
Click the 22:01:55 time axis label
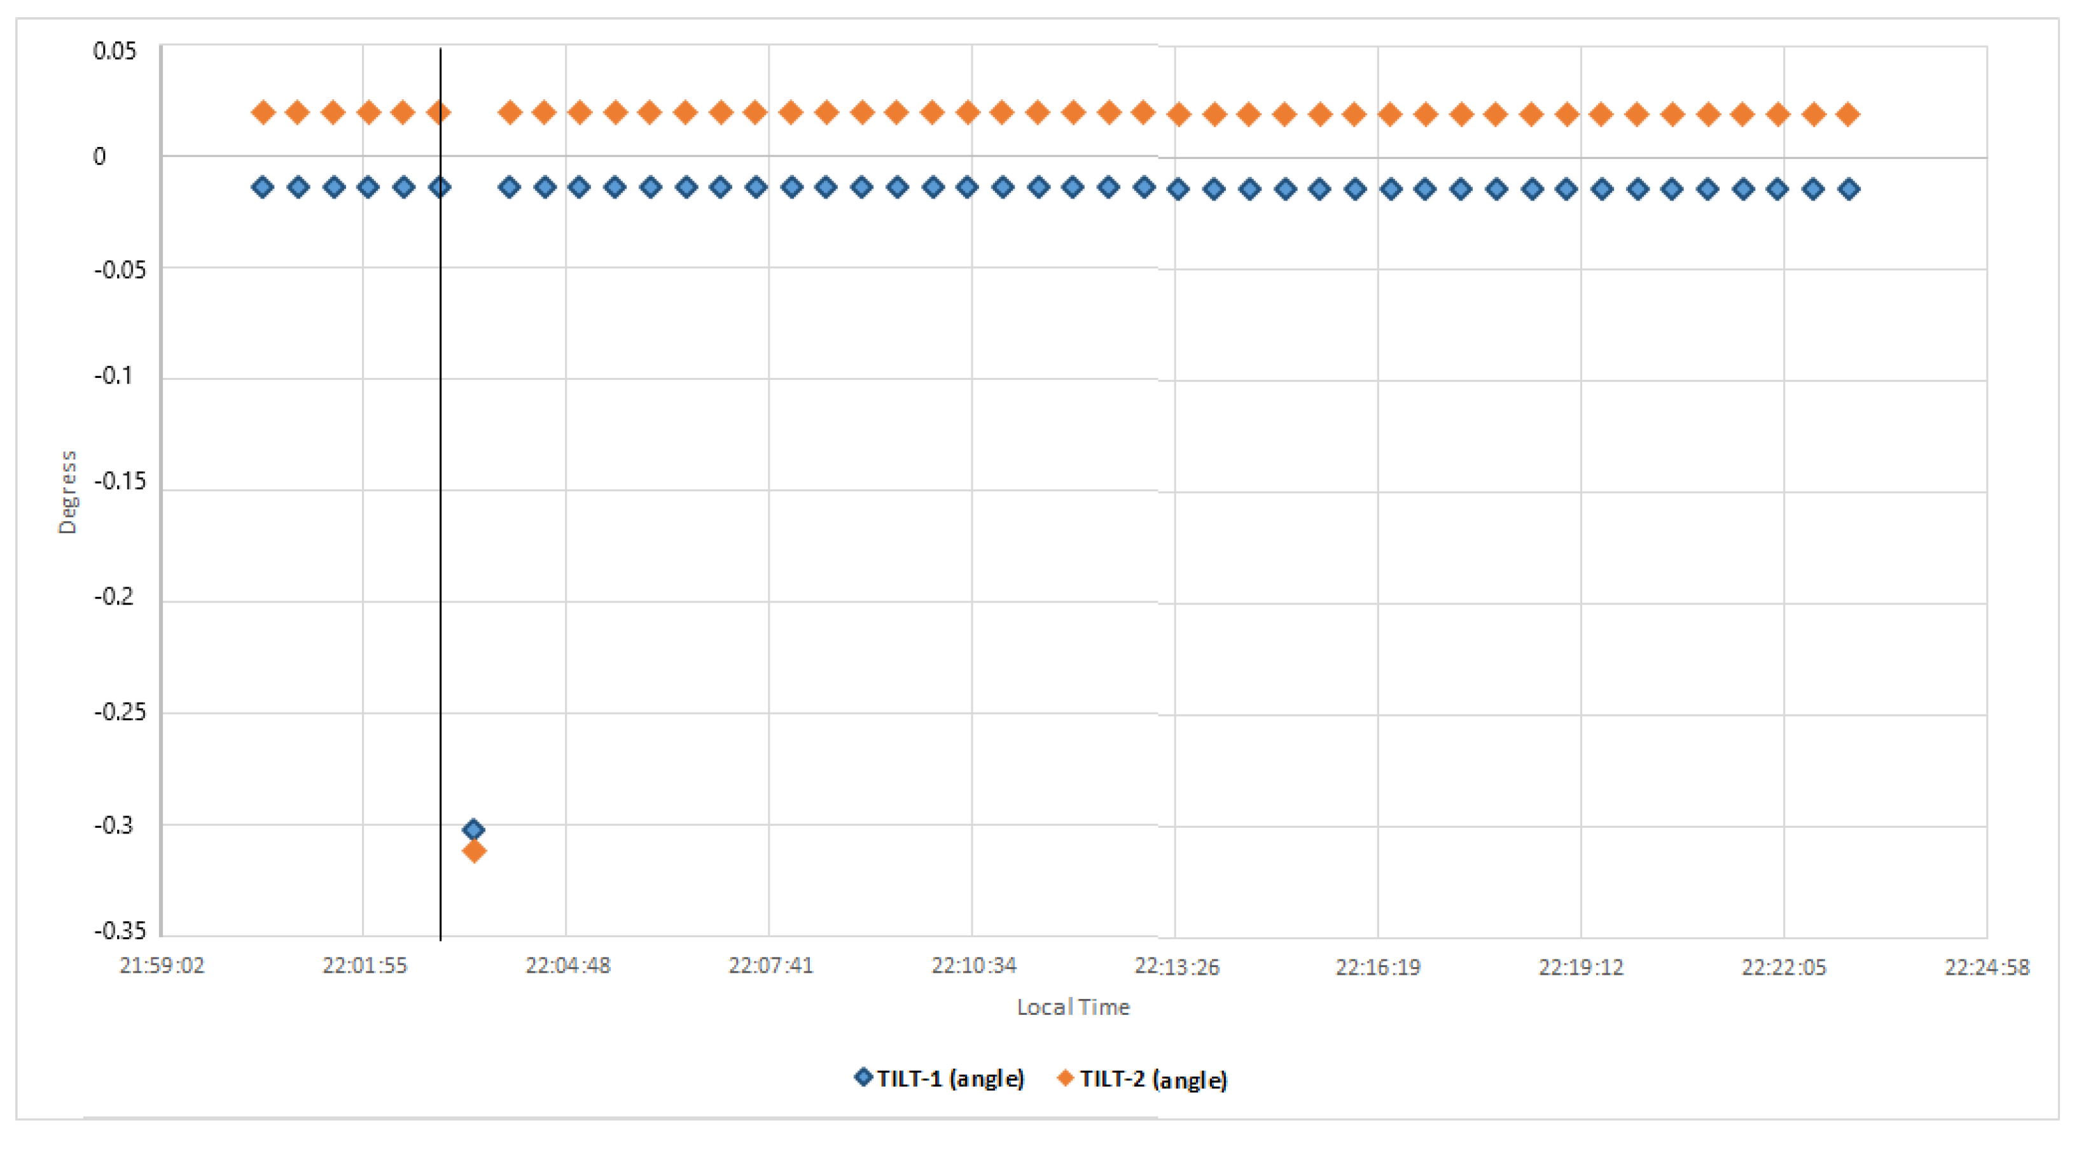tap(365, 965)
